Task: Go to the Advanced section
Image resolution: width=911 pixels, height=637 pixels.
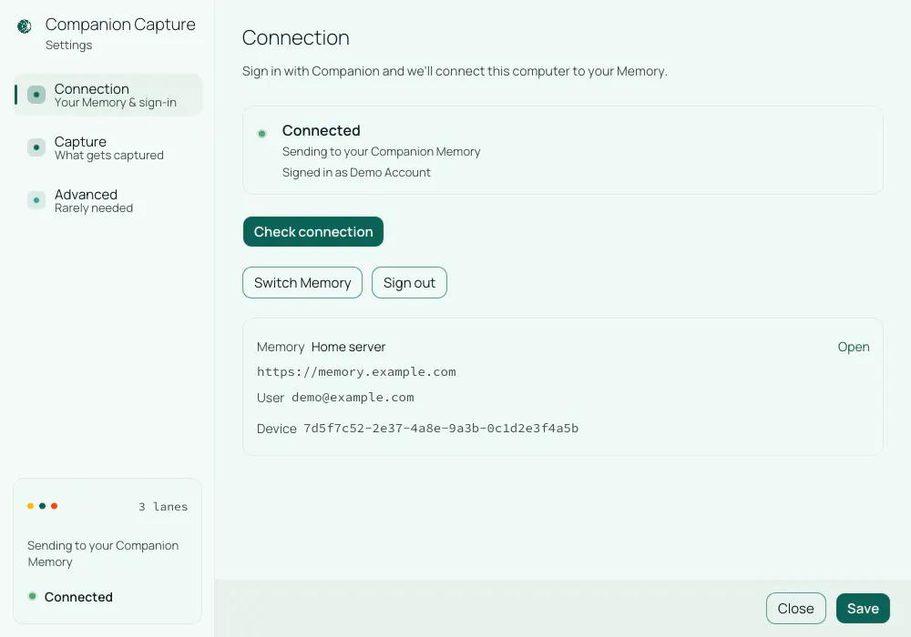Action: pos(108,200)
